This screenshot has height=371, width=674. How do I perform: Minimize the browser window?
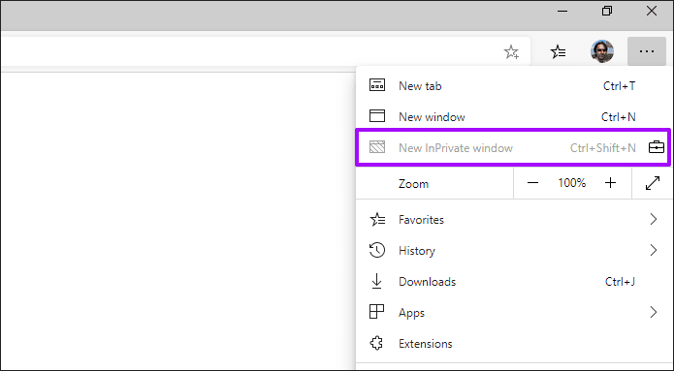click(x=562, y=12)
